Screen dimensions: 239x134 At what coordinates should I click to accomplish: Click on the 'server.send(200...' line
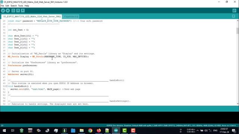[45, 89]
